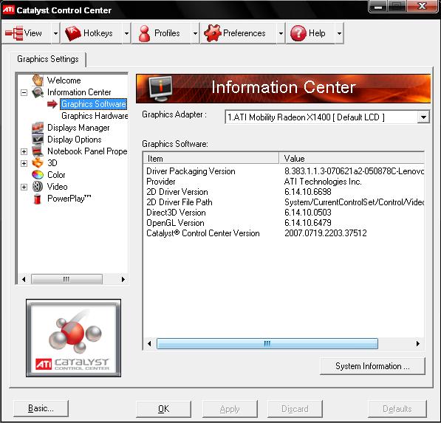Image resolution: width=441 pixels, height=423 pixels.
Task: Open the Profiles dropdown arrow
Action: (x=195, y=33)
